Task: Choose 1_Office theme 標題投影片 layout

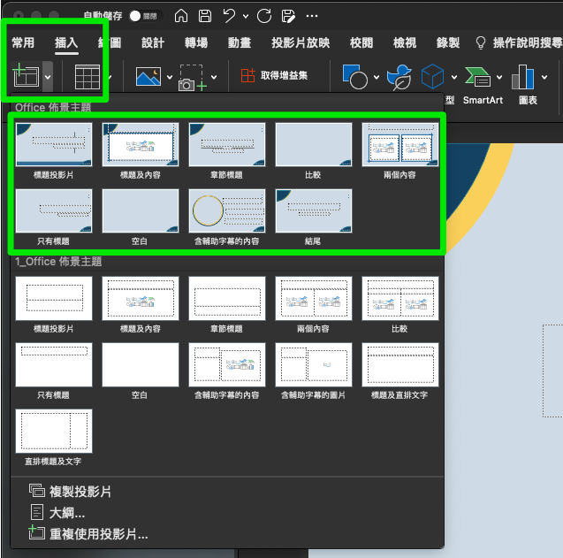Action: click(54, 298)
